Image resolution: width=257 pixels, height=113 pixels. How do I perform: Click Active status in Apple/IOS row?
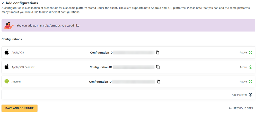coord(243,53)
